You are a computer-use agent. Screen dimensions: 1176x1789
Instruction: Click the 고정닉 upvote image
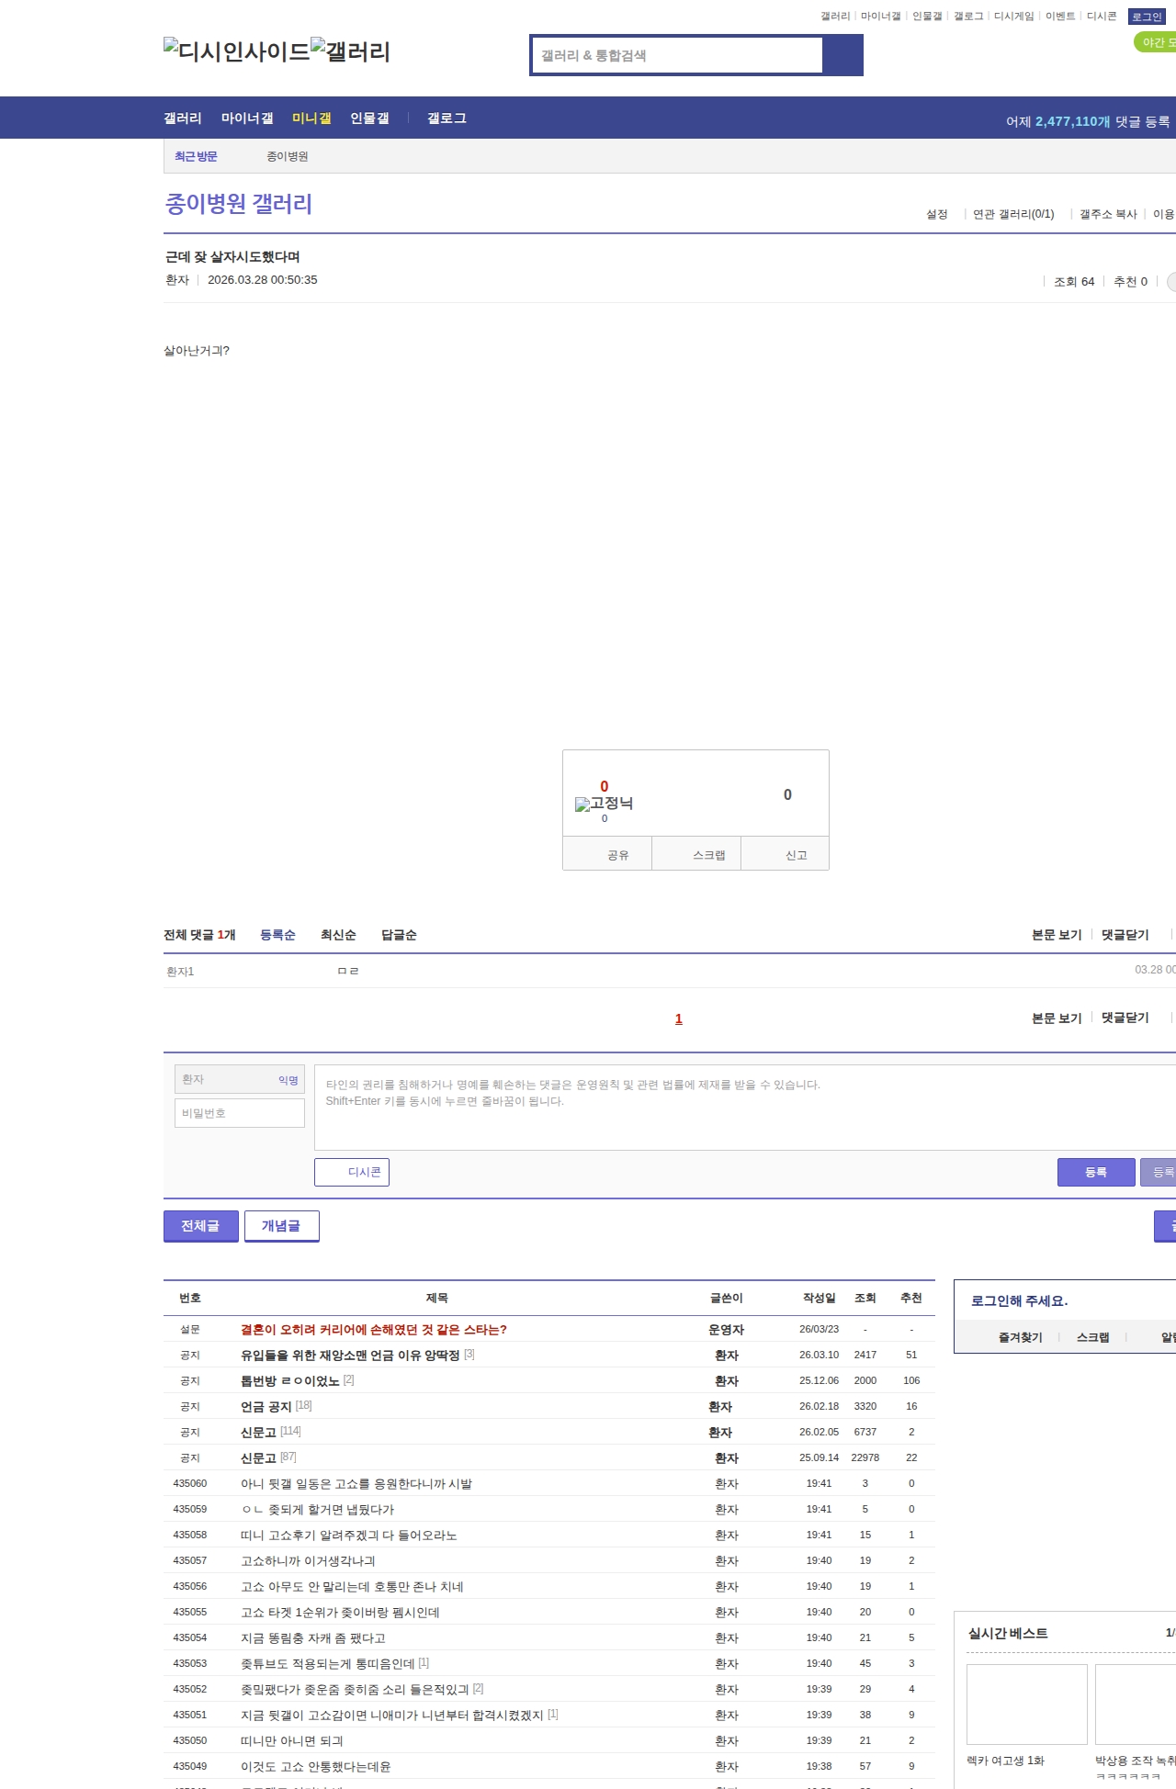pos(604,804)
